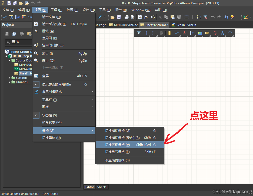Screen dimensions: 253x196
Task: Open the 文件 (F) menu
Action: click(8, 10)
